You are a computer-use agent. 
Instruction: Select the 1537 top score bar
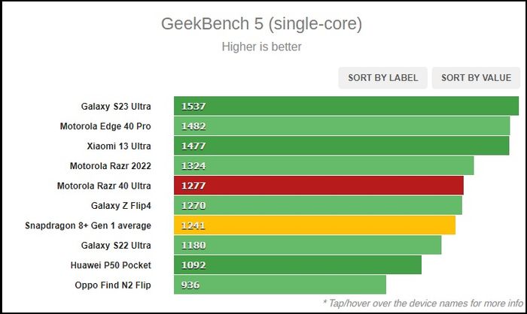tap(346, 106)
